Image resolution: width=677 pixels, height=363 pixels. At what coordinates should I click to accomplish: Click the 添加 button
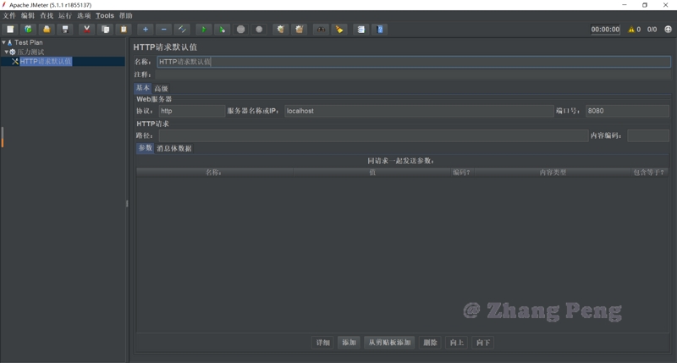348,343
